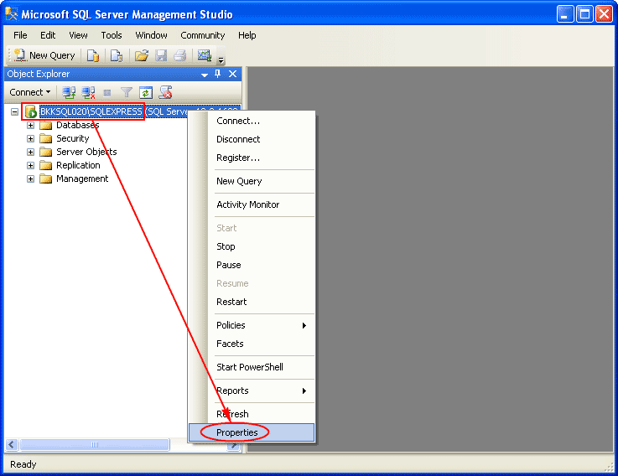Click the Security folder icon
Viewport: 618px width, 476px height.
[46, 139]
